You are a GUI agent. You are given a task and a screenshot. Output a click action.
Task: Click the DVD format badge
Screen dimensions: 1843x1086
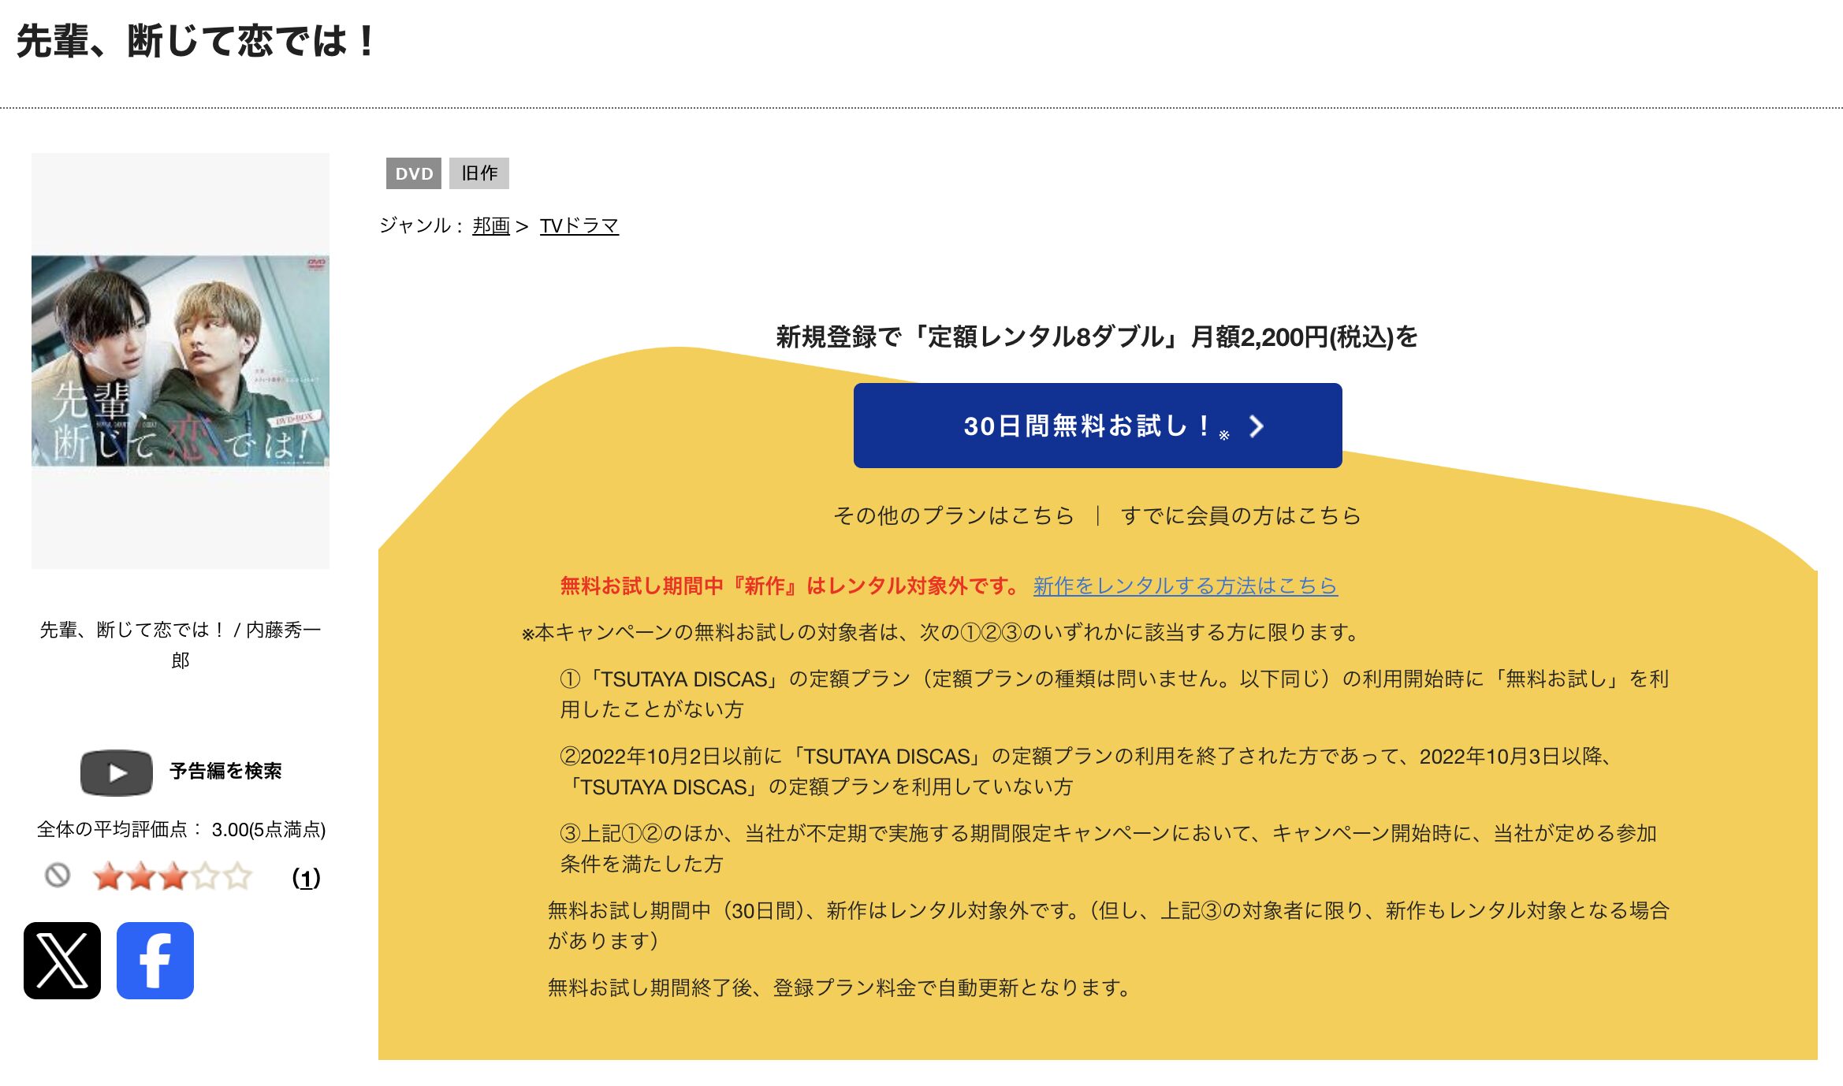[x=414, y=173]
